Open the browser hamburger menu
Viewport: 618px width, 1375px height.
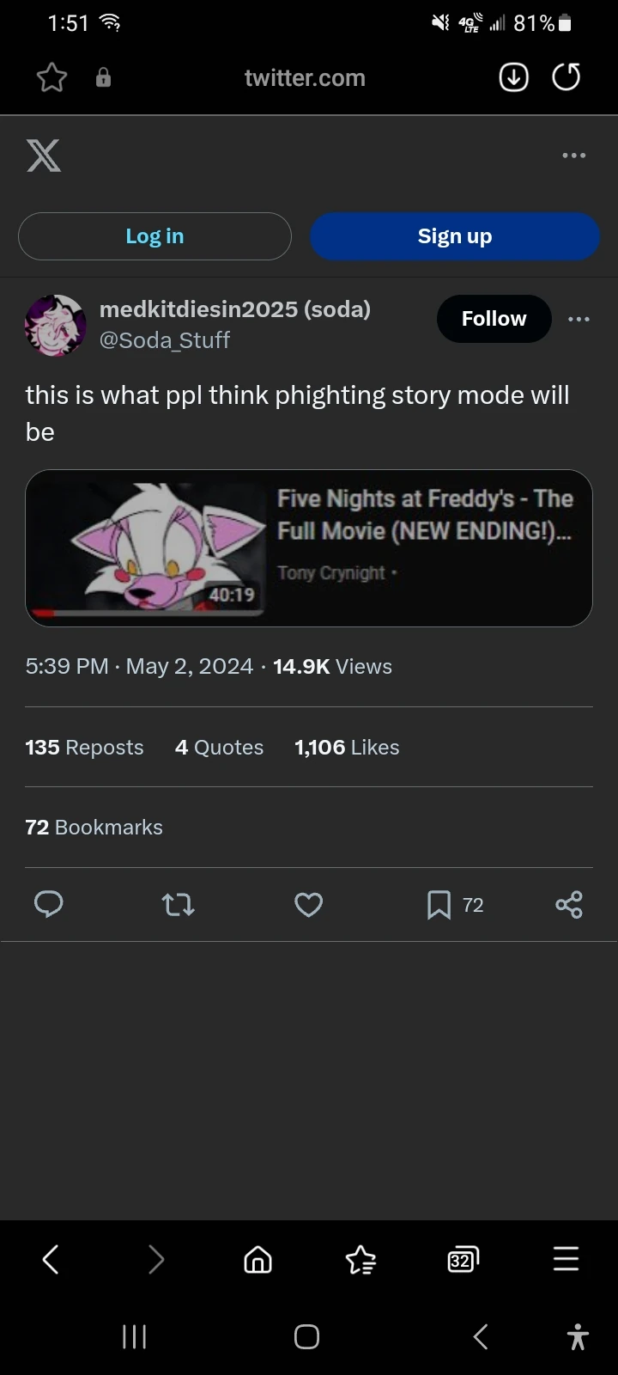566,1260
